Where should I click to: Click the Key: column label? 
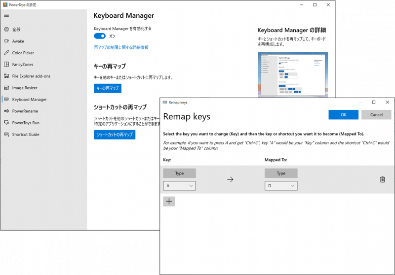[167, 160]
